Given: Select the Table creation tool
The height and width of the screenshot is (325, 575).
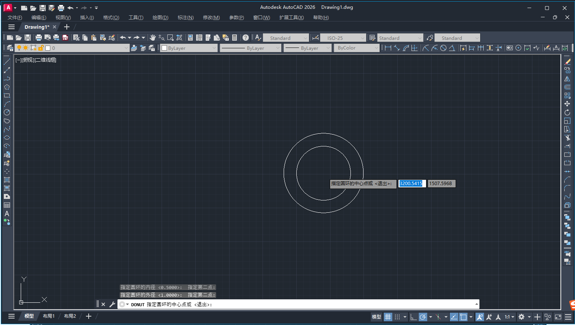Looking at the screenshot, I should 7,205.
